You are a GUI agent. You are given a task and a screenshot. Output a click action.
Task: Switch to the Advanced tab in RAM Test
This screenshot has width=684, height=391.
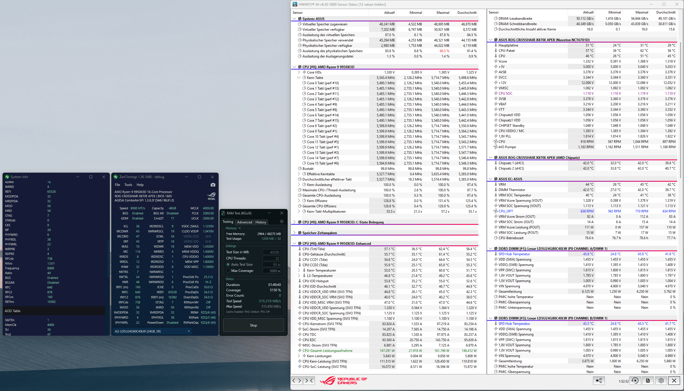(245, 222)
